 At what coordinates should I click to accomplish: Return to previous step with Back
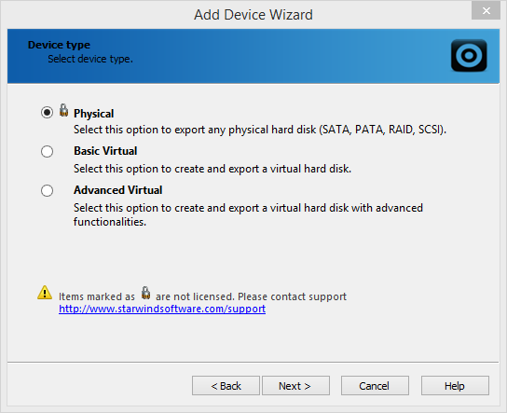pos(226,386)
